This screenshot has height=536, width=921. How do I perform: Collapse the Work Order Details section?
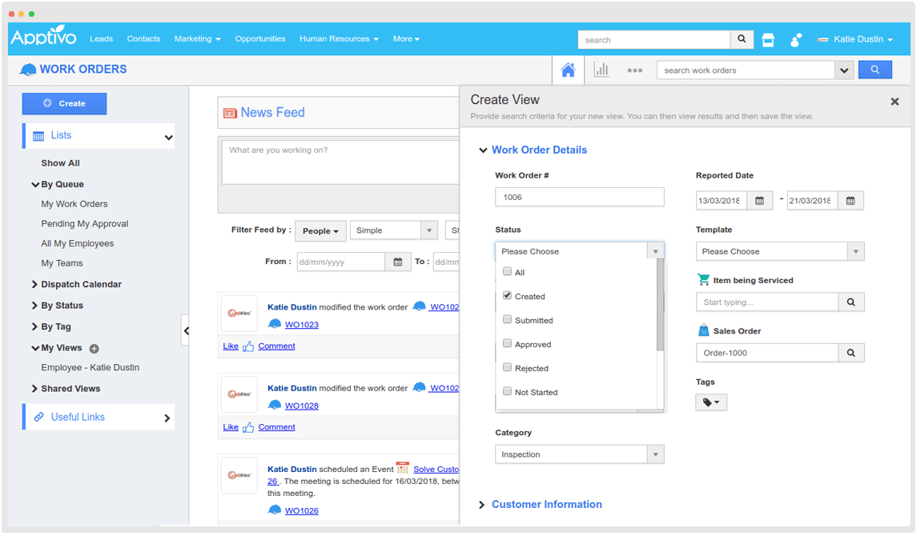point(485,151)
